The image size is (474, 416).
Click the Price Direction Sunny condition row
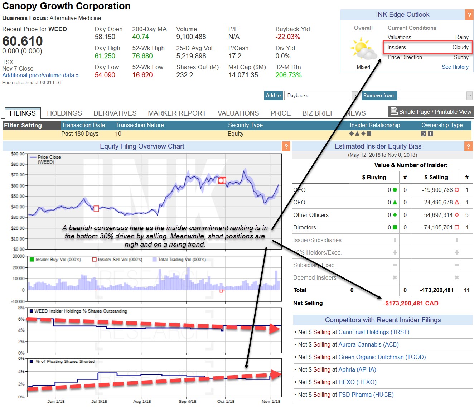[428, 57]
